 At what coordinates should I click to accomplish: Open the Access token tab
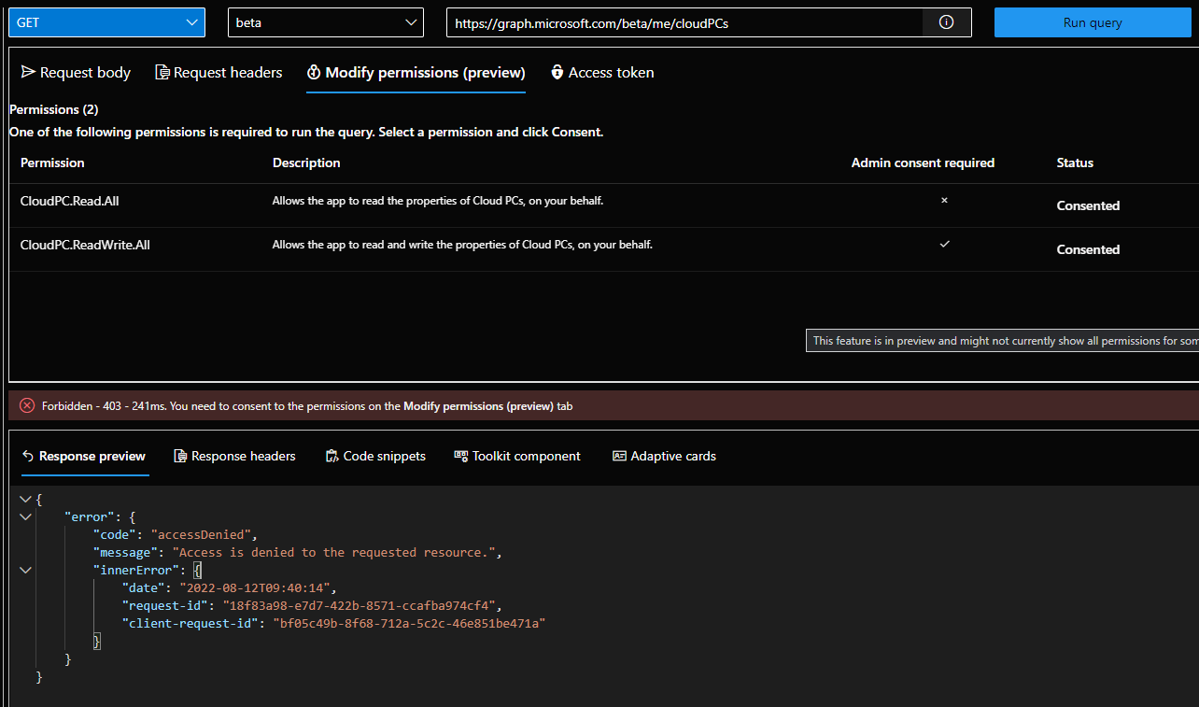click(602, 72)
